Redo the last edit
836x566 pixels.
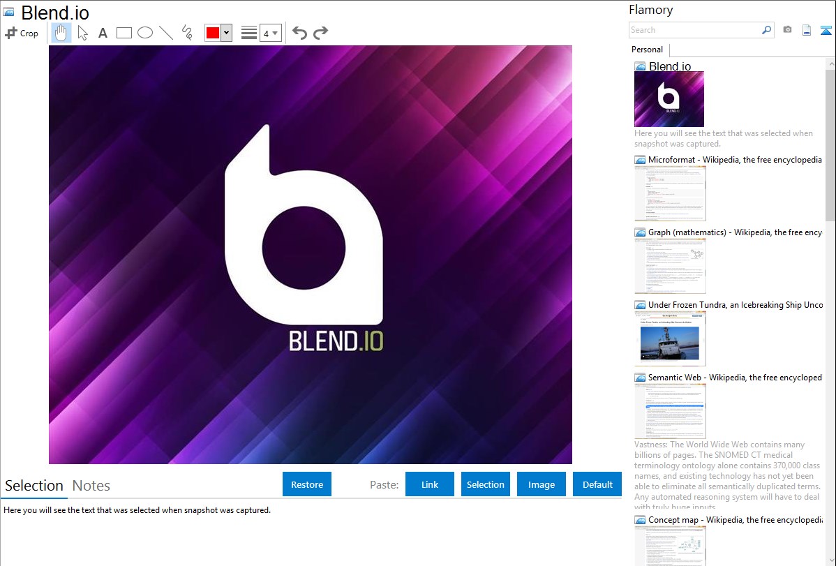point(320,33)
